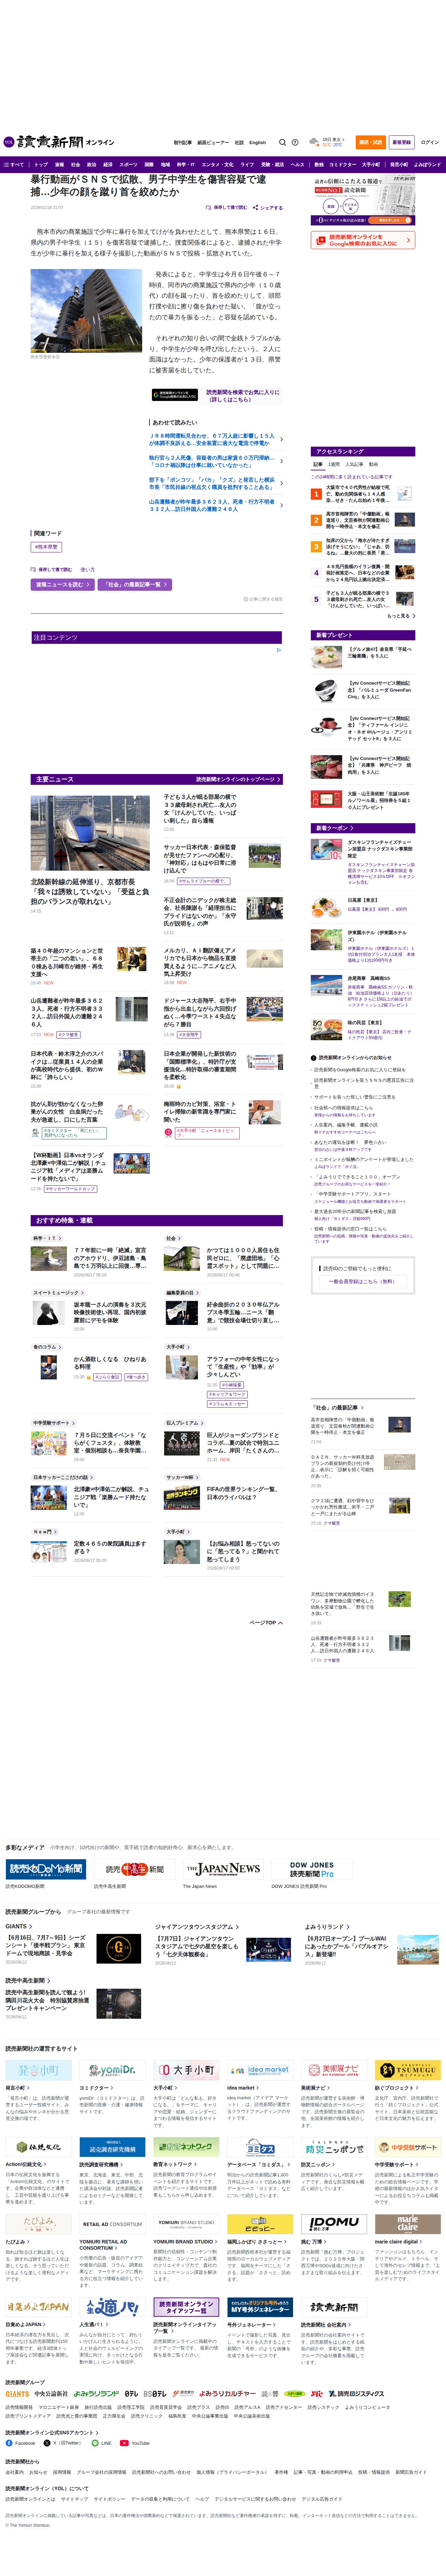Click the #熊本県警 tag
The height and width of the screenshot is (2576, 446).
pyautogui.click(x=46, y=547)
